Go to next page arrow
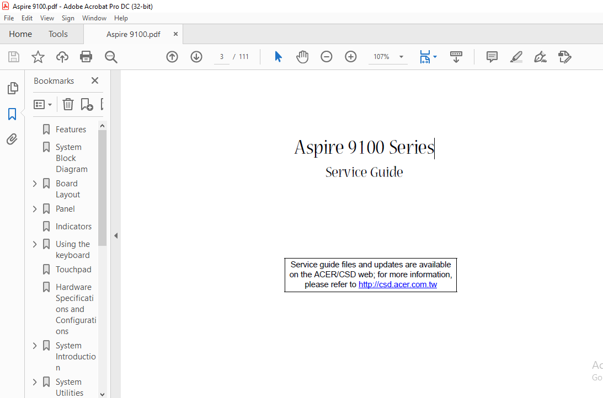Image resolution: width=603 pixels, height=398 pixels. 196,57
